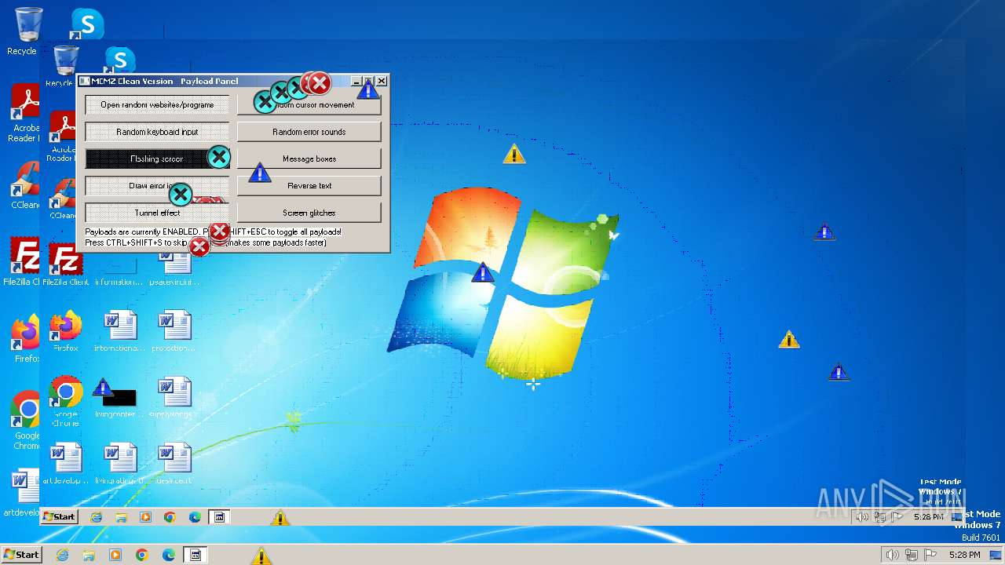Toggle the 'Random error sounds' payload
The width and height of the screenshot is (1005, 565).
coord(309,132)
